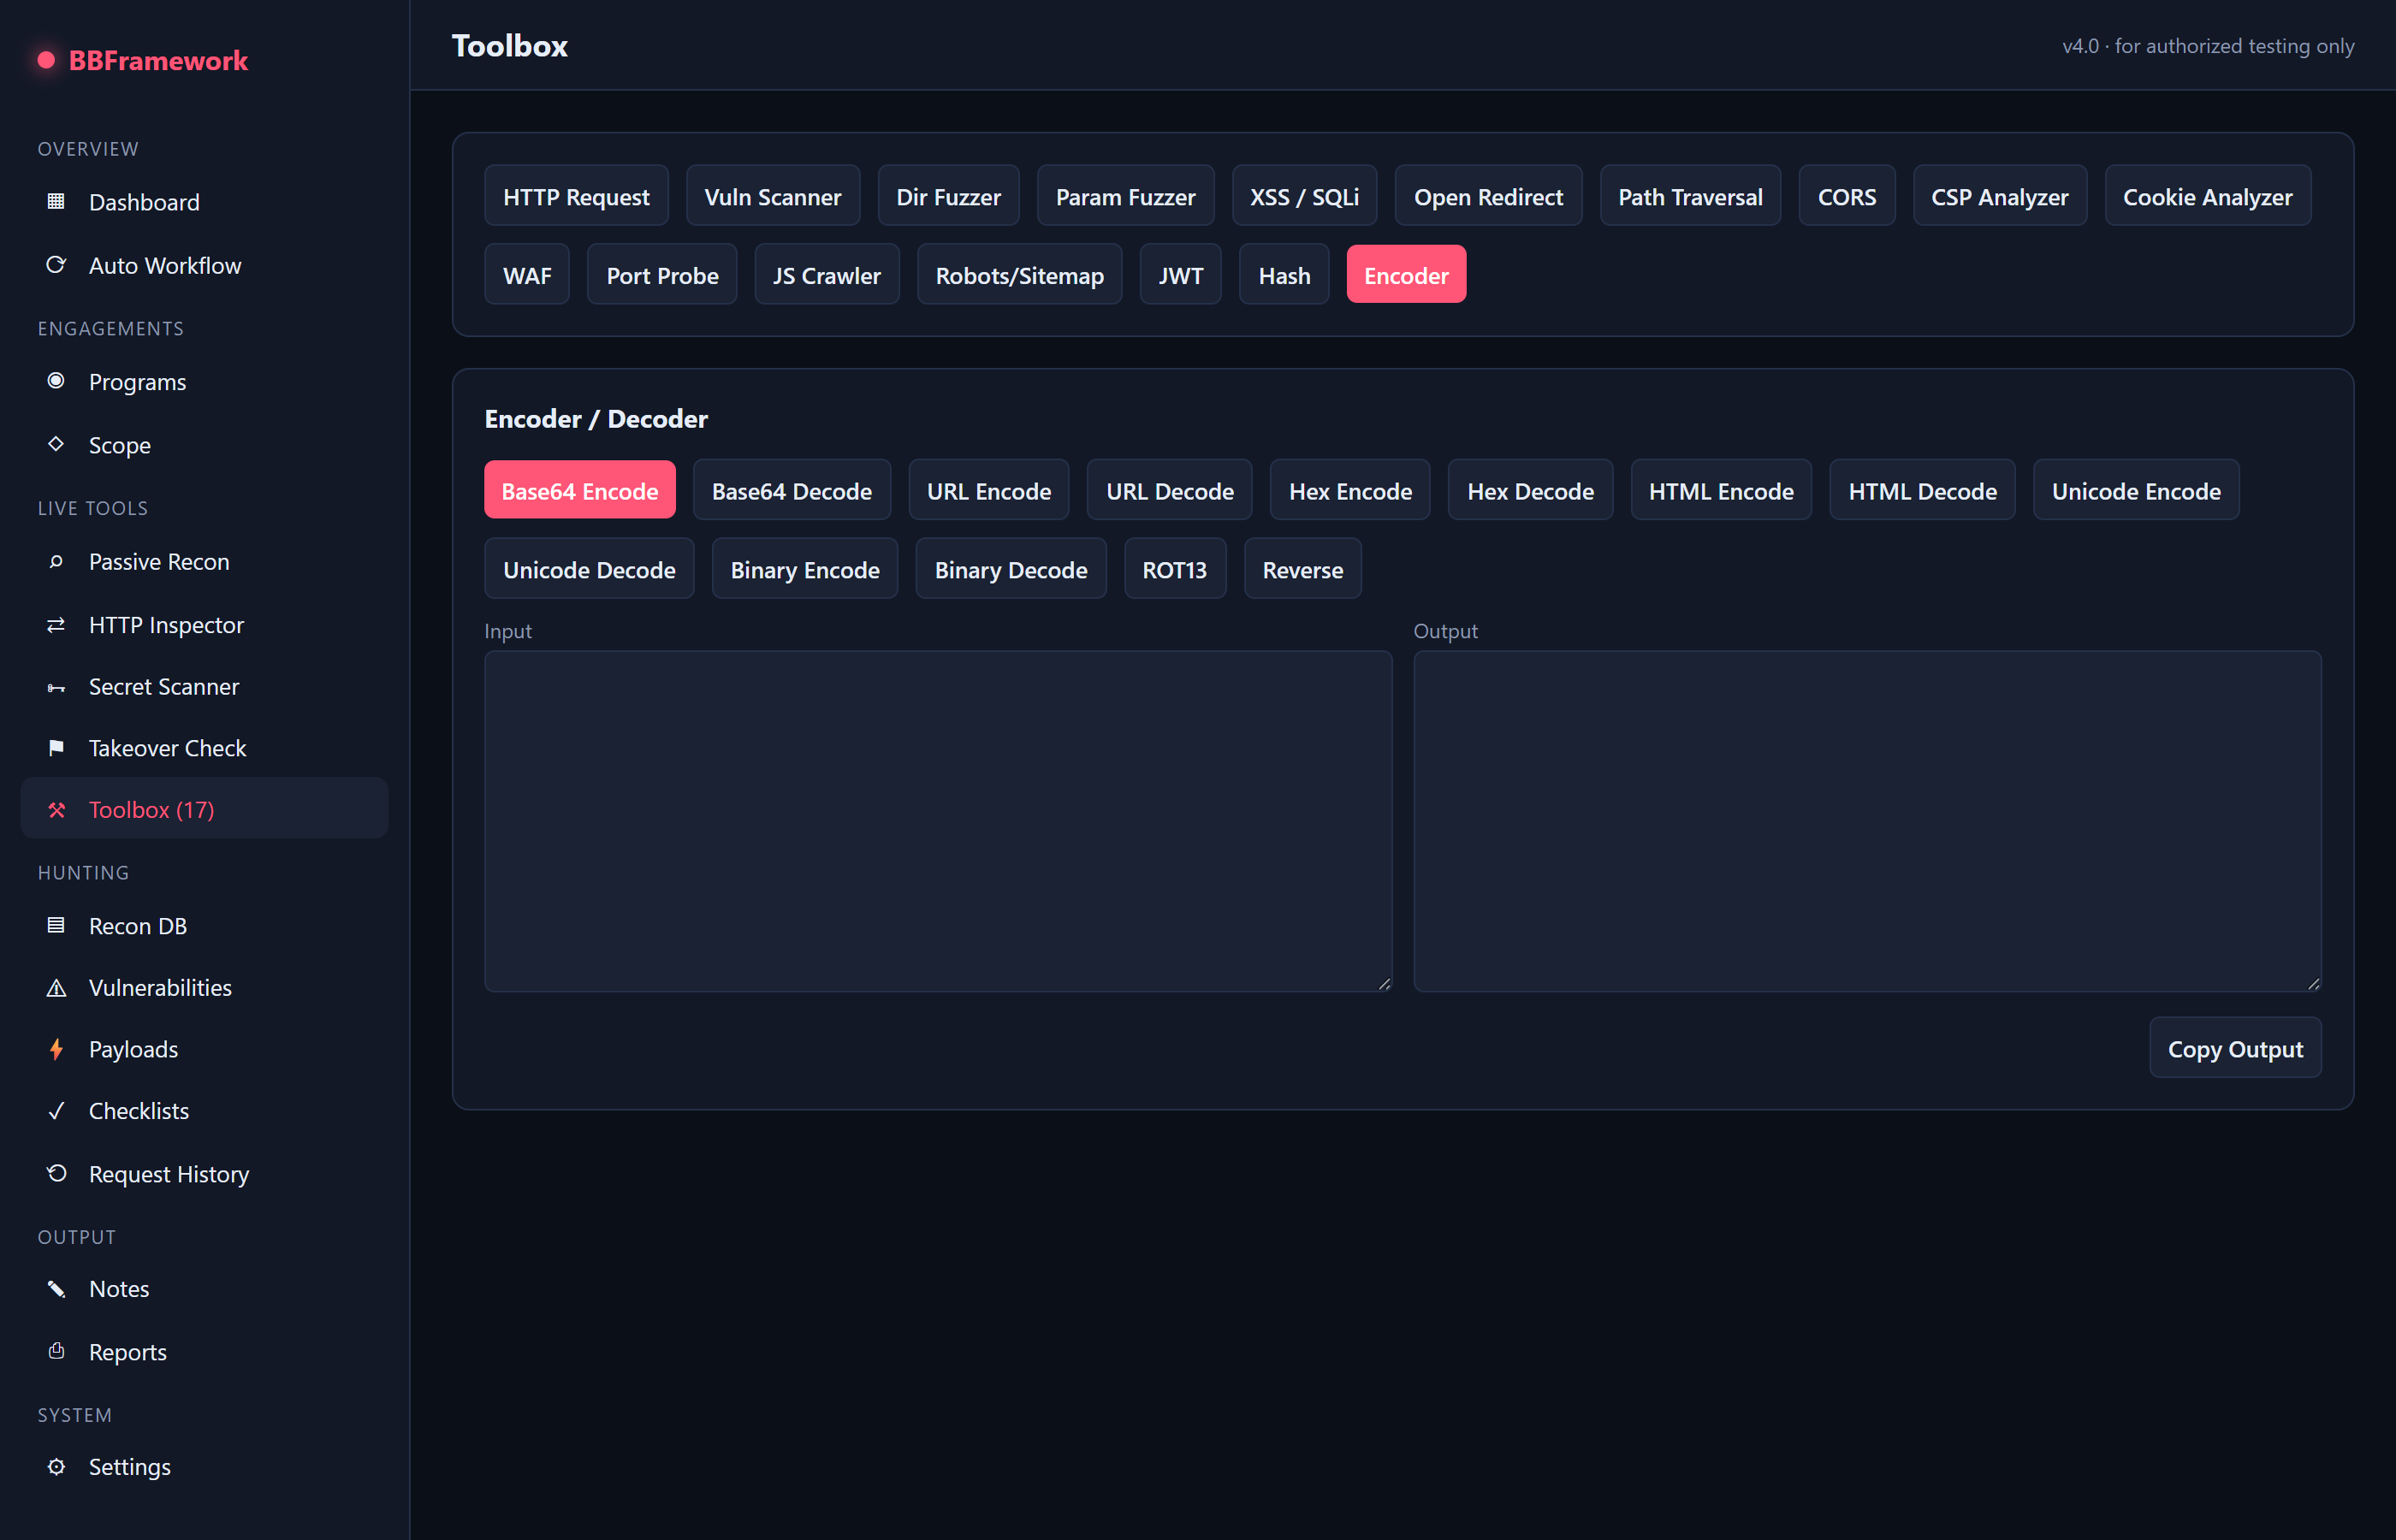
Task: Open the Dir Fuzzer tool
Action: click(948, 196)
